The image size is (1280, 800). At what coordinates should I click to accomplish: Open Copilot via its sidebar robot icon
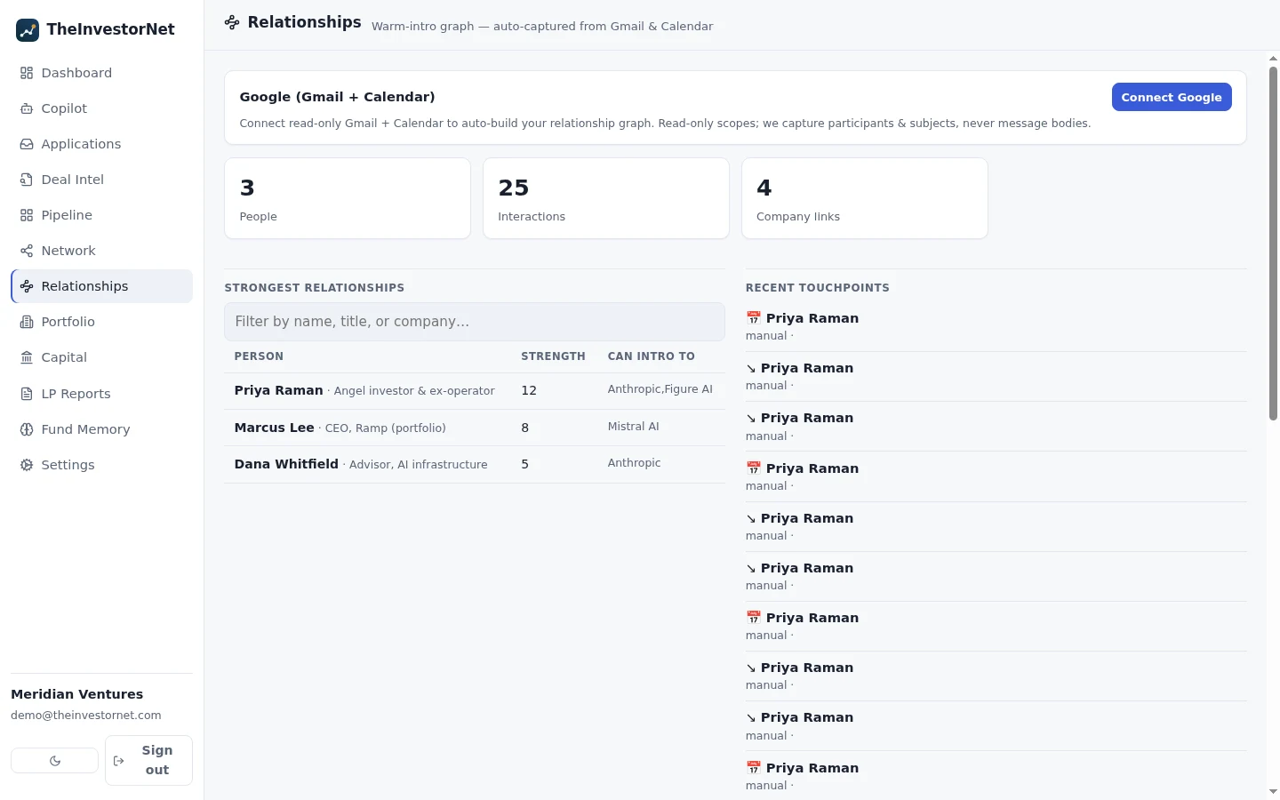pos(27,108)
